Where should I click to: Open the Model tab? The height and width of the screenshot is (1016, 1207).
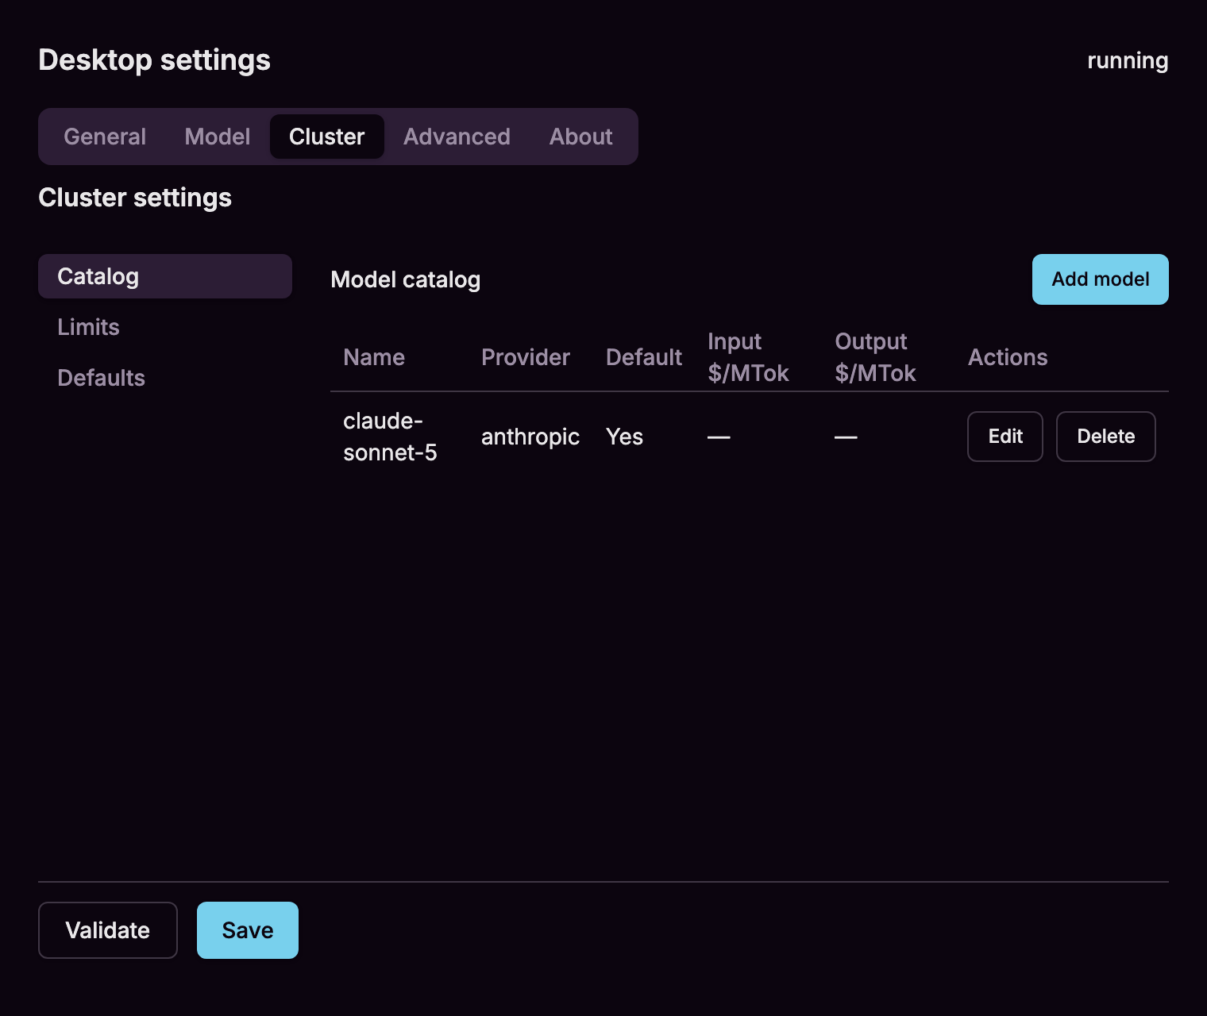click(218, 137)
